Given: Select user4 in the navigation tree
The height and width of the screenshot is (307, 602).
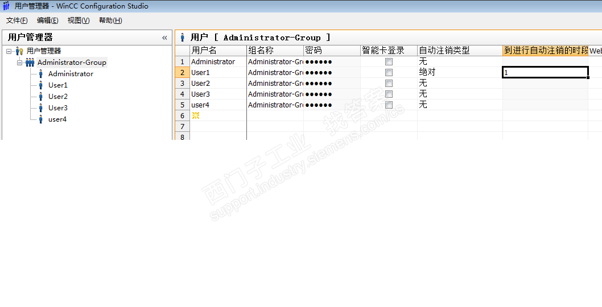Looking at the screenshot, I should point(57,119).
